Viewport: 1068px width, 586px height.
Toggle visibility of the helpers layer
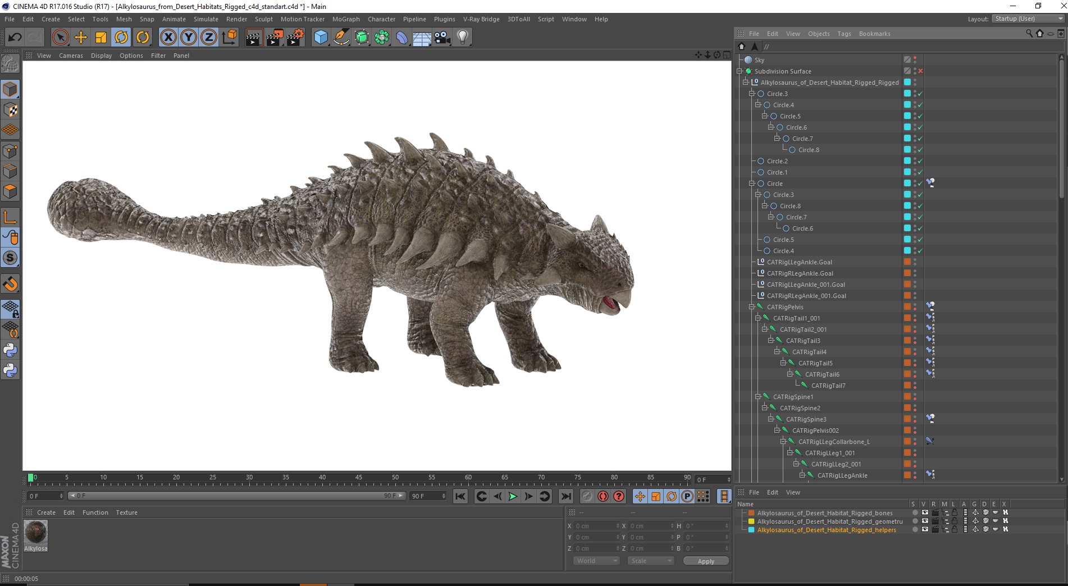[x=925, y=529]
